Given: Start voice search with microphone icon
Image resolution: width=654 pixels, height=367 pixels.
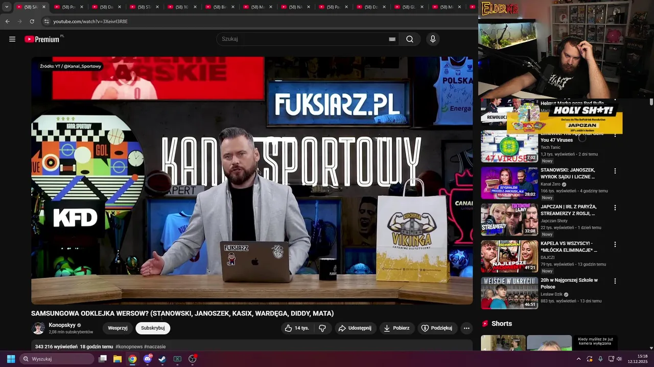Looking at the screenshot, I should coord(433,39).
